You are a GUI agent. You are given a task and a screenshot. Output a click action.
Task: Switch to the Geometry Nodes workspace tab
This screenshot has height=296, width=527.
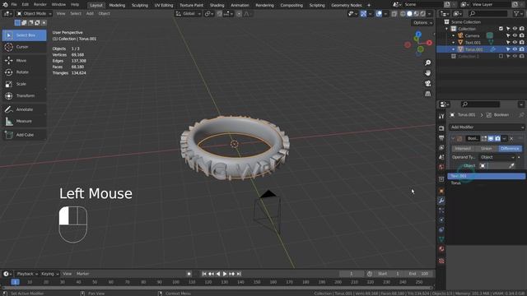pyautogui.click(x=346, y=5)
